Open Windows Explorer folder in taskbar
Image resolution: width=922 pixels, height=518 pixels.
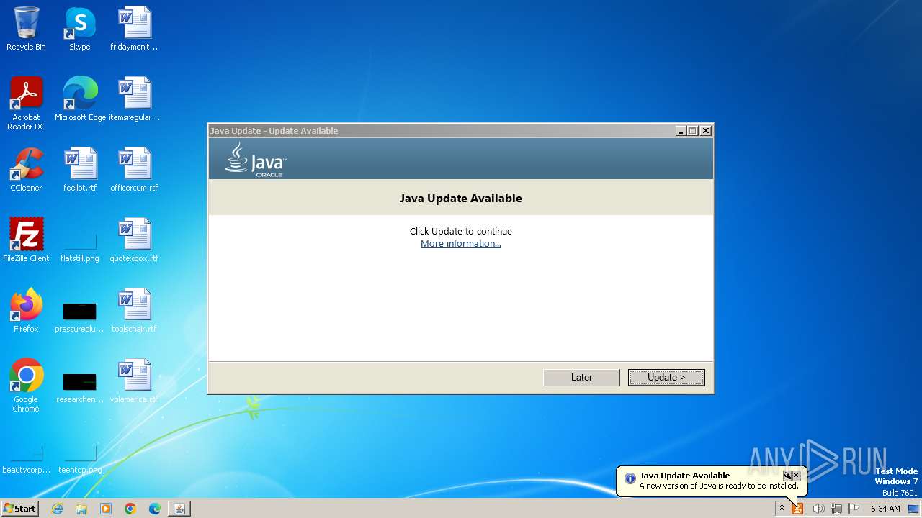point(81,509)
